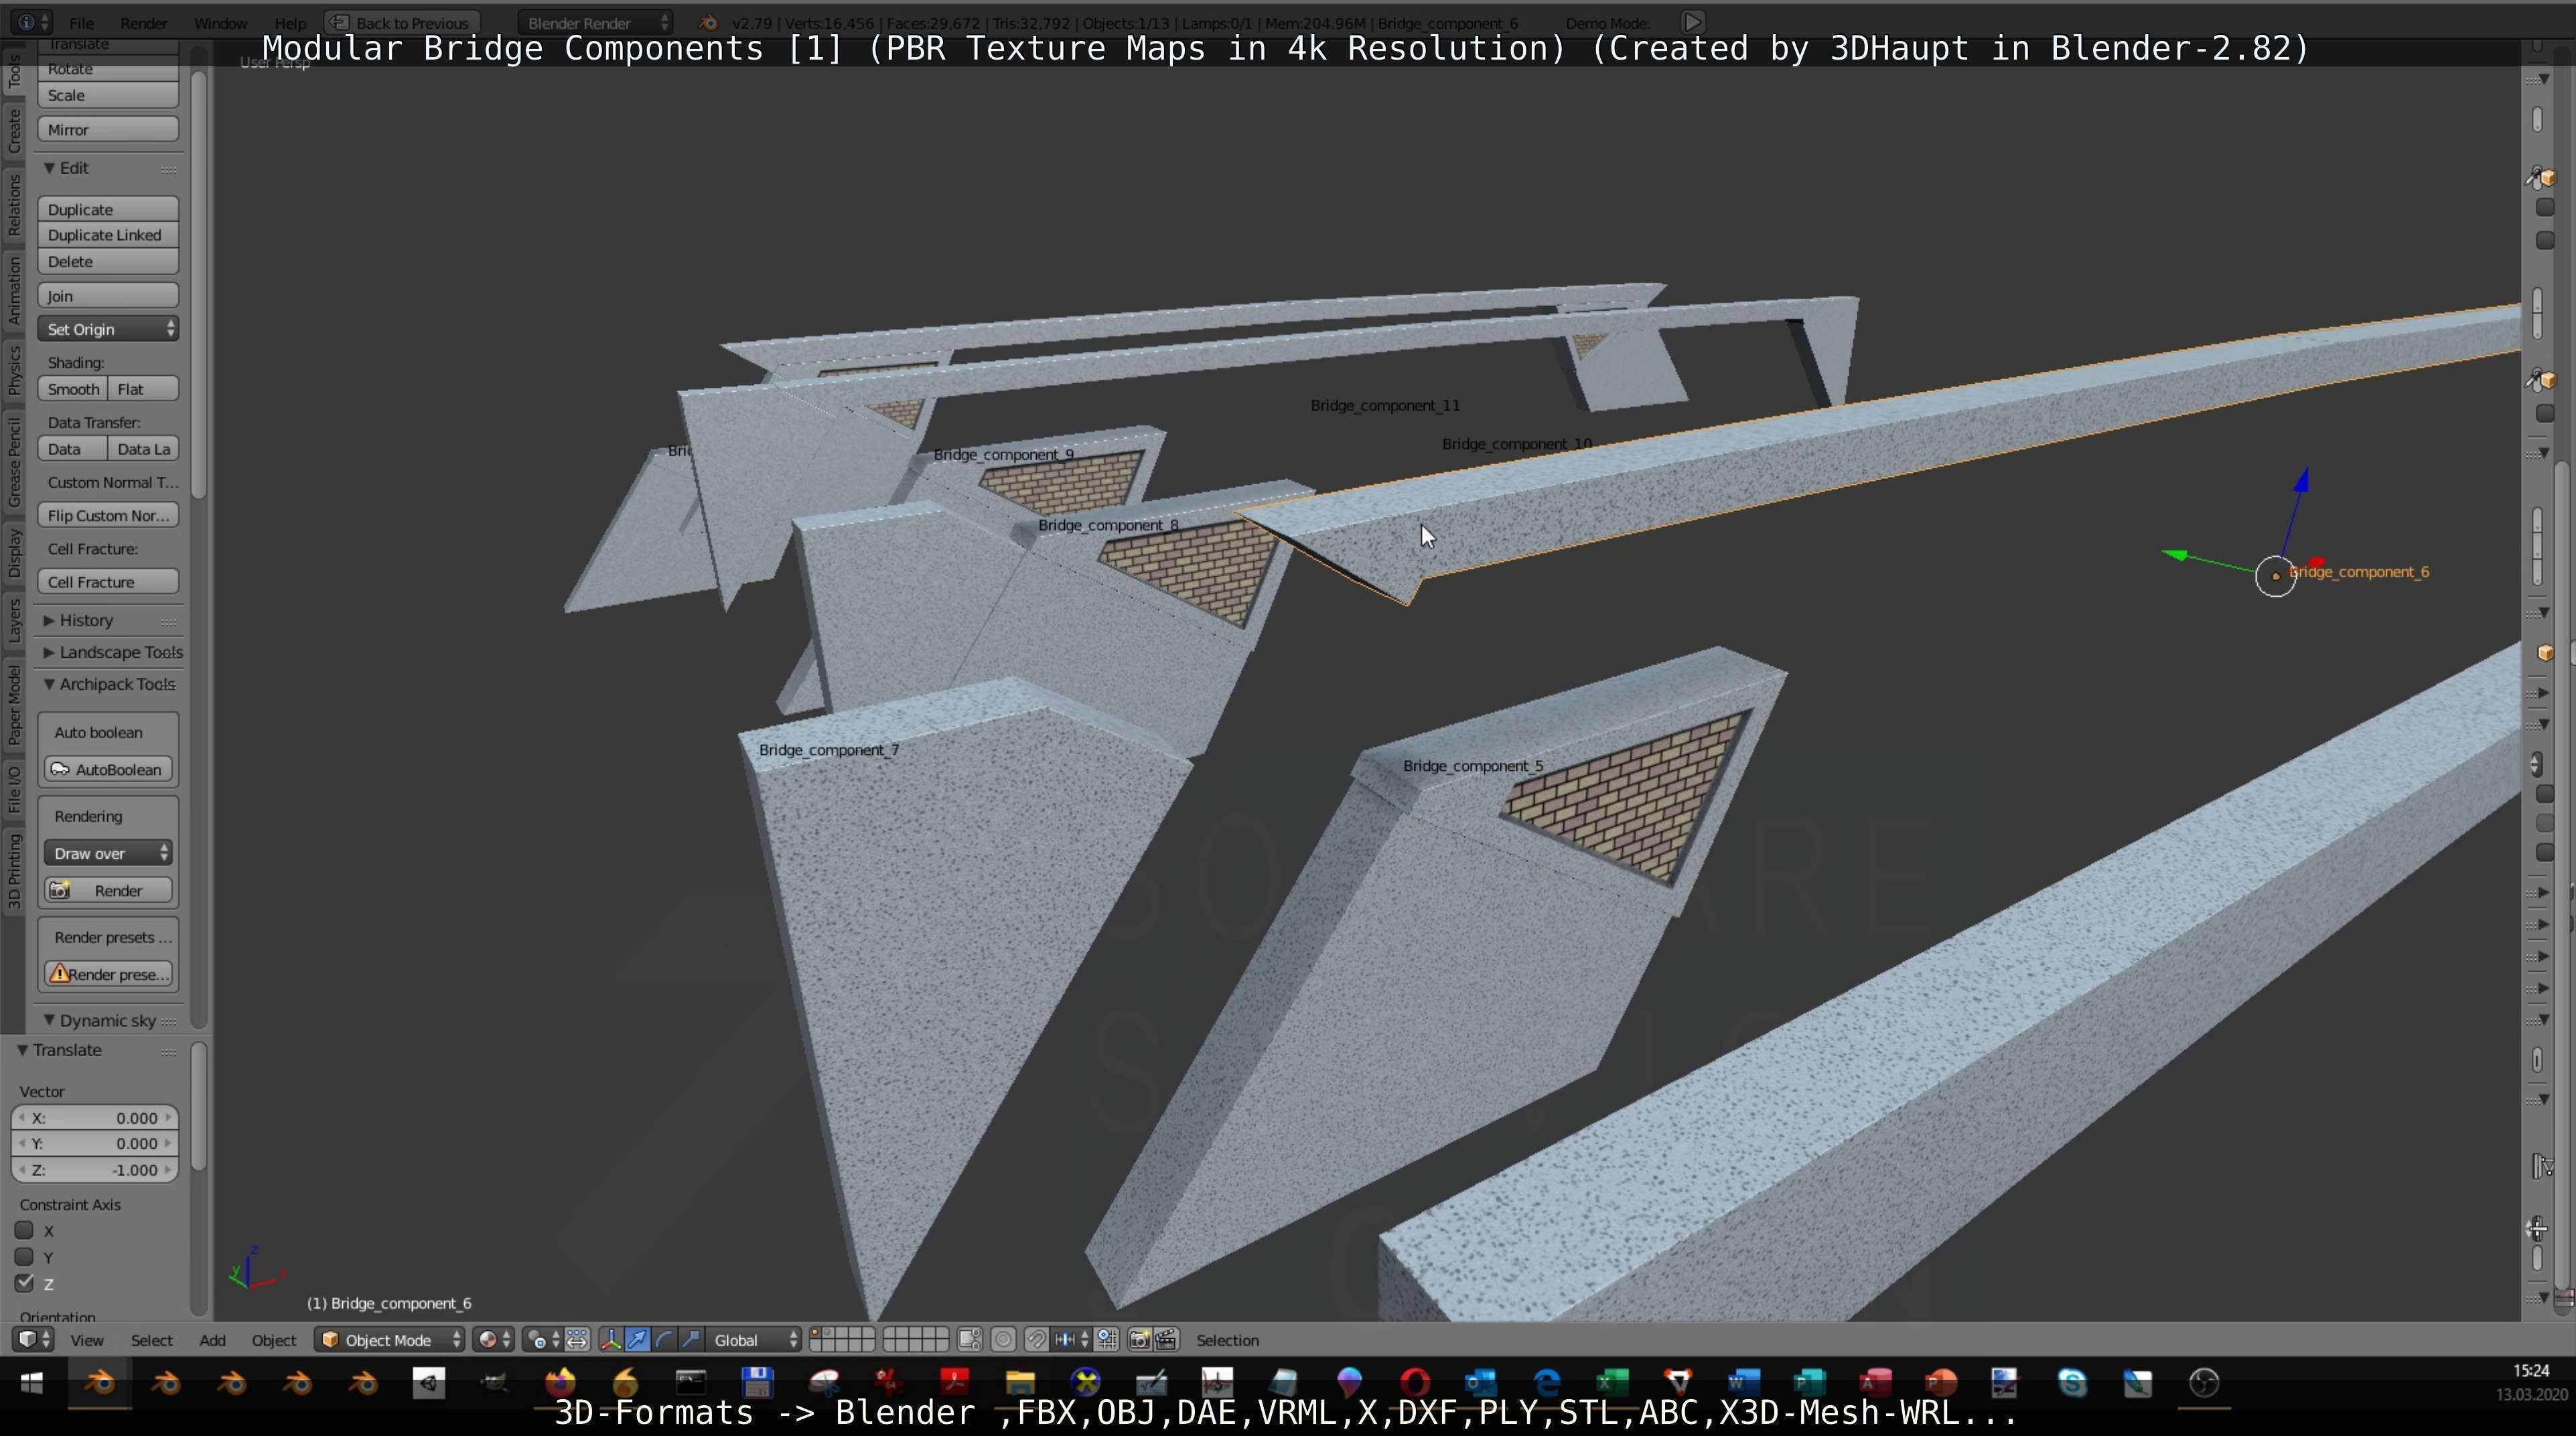
Task: Click OpenGL render active viewport camera icon
Action: 1140,1340
